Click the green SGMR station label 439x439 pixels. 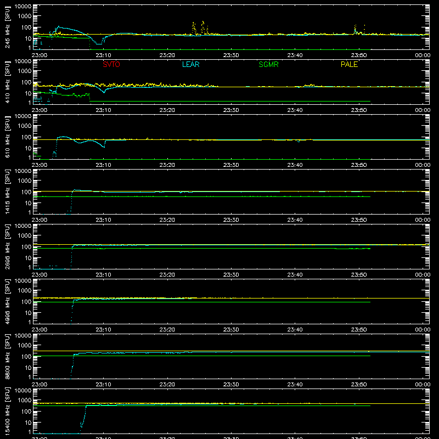point(268,64)
